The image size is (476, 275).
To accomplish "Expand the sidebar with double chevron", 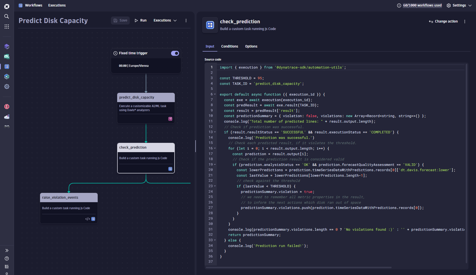I will coord(7,250).
